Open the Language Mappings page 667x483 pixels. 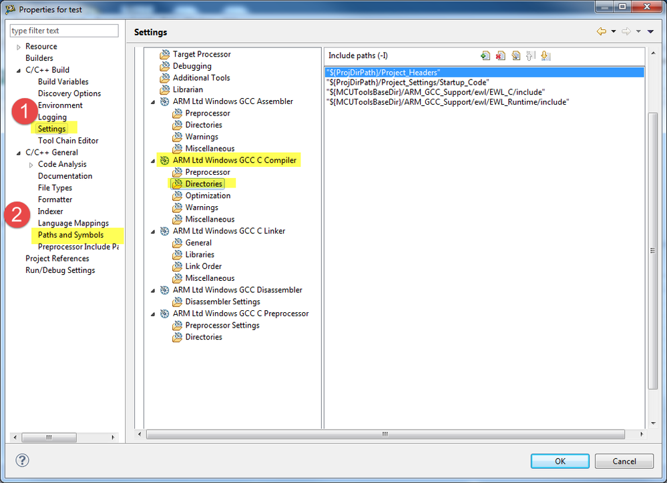tap(73, 223)
